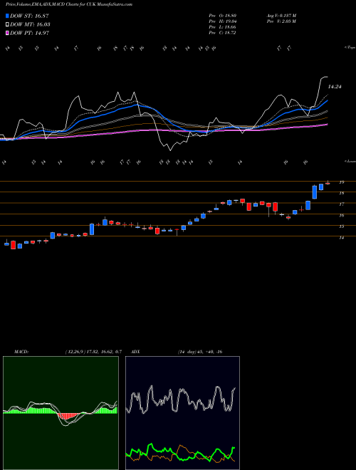The height and width of the screenshot is (470, 356).
Task: Click the MACD panel title label
Action: (21, 352)
